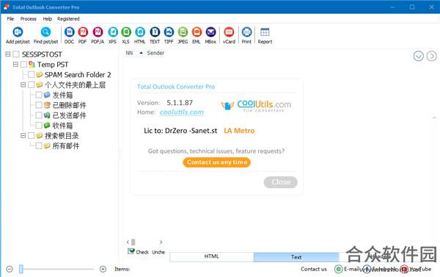Click the zoom slider handle
Screen dimensions: 440x277
pyautogui.click(x=21, y=269)
